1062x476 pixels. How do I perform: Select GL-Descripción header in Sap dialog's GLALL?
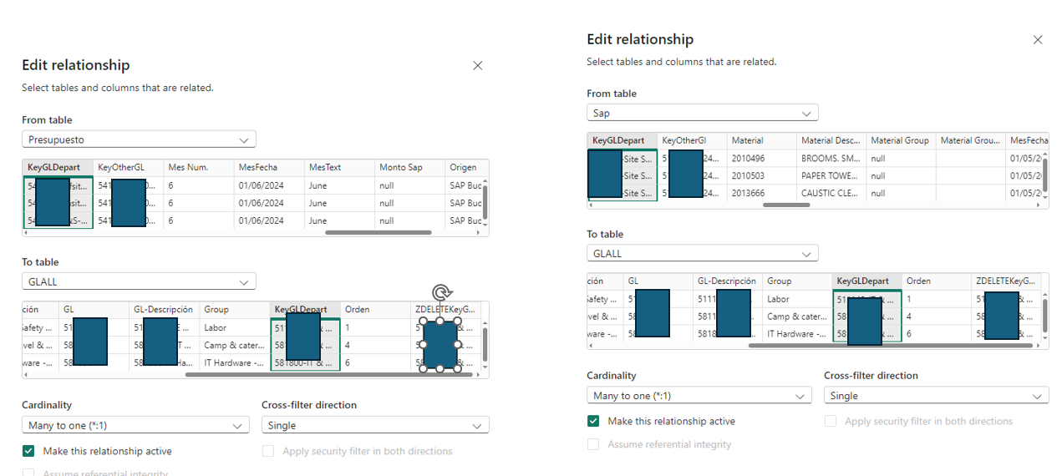(727, 281)
